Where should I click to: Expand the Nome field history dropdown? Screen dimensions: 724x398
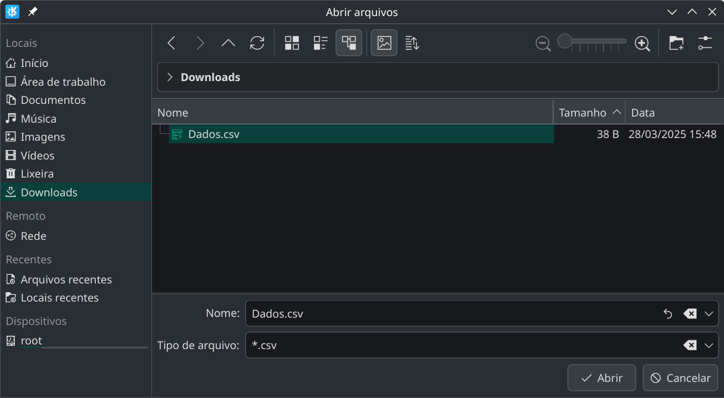[709, 314]
